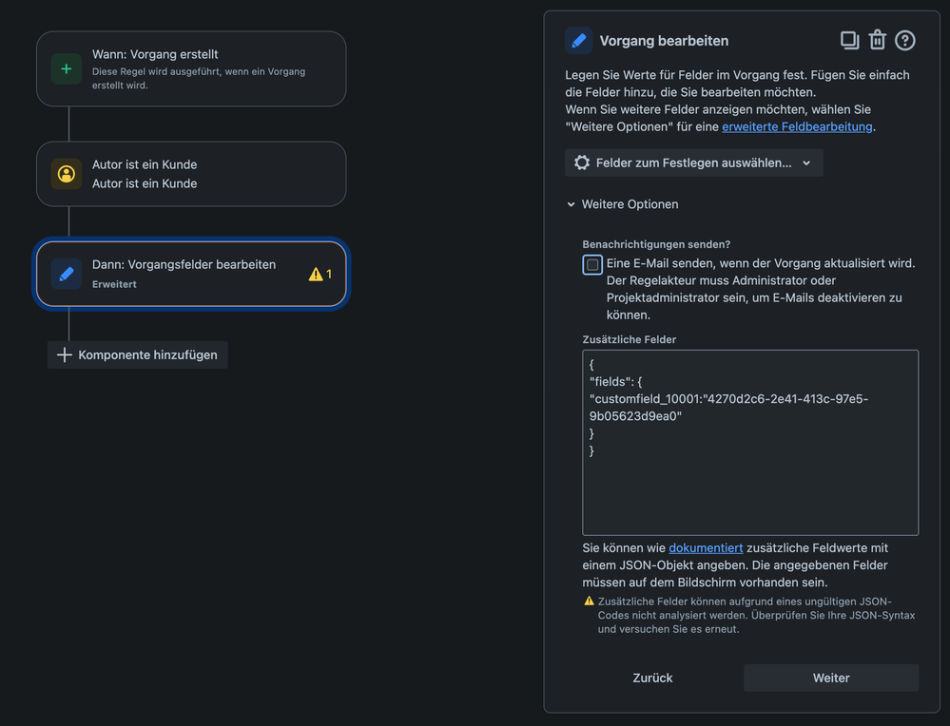The image size is (950, 726).
Task: Open help question mark icon
Action: (x=905, y=41)
